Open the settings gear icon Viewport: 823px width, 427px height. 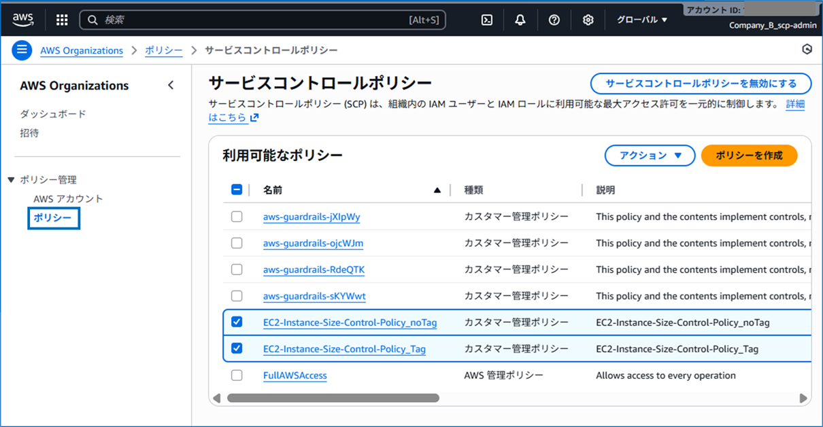[587, 19]
